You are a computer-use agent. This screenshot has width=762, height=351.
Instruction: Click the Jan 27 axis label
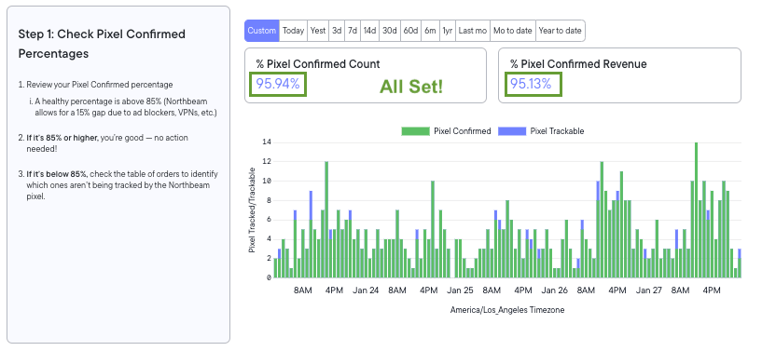[649, 290]
